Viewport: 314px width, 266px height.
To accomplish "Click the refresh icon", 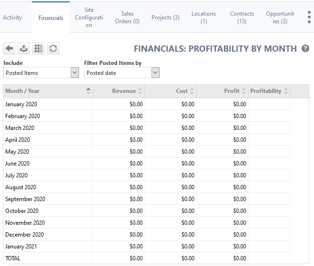I will (x=53, y=48).
